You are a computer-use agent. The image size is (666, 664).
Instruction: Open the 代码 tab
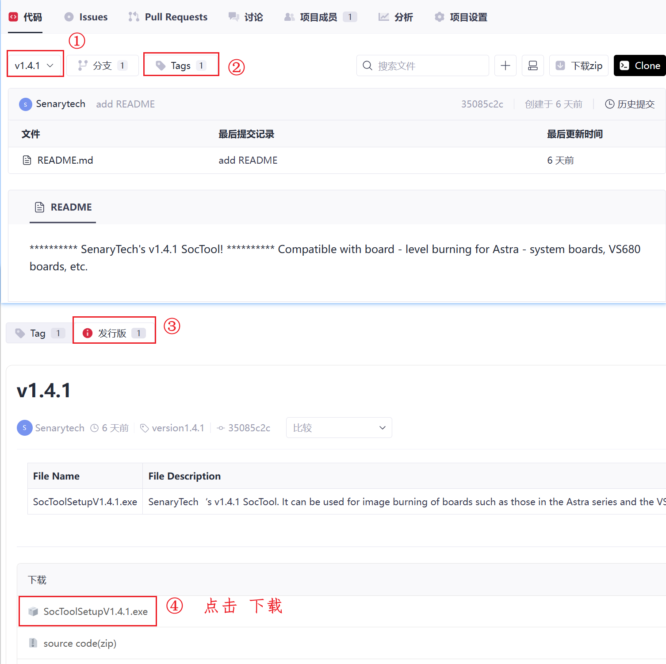pyautogui.click(x=25, y=17)
